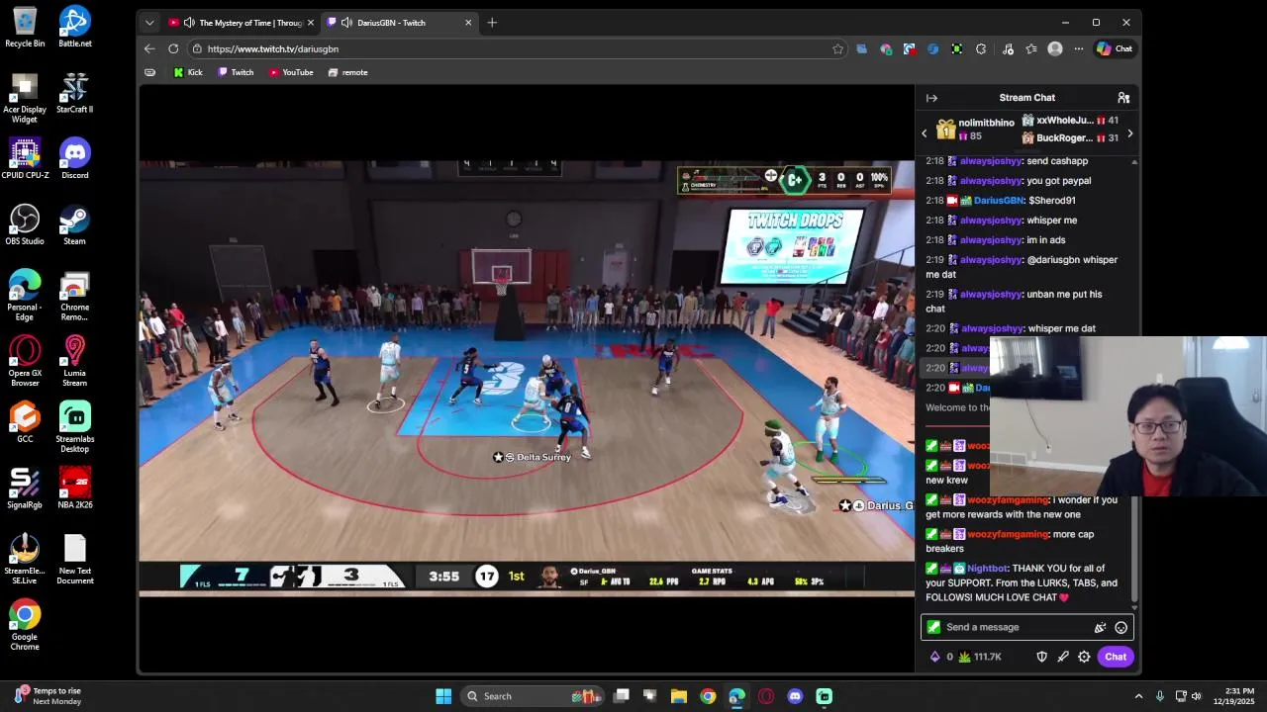This screenshot has height=712, width=1267.
Task: Go back in the browser
Action: click(x=149, y=48)
